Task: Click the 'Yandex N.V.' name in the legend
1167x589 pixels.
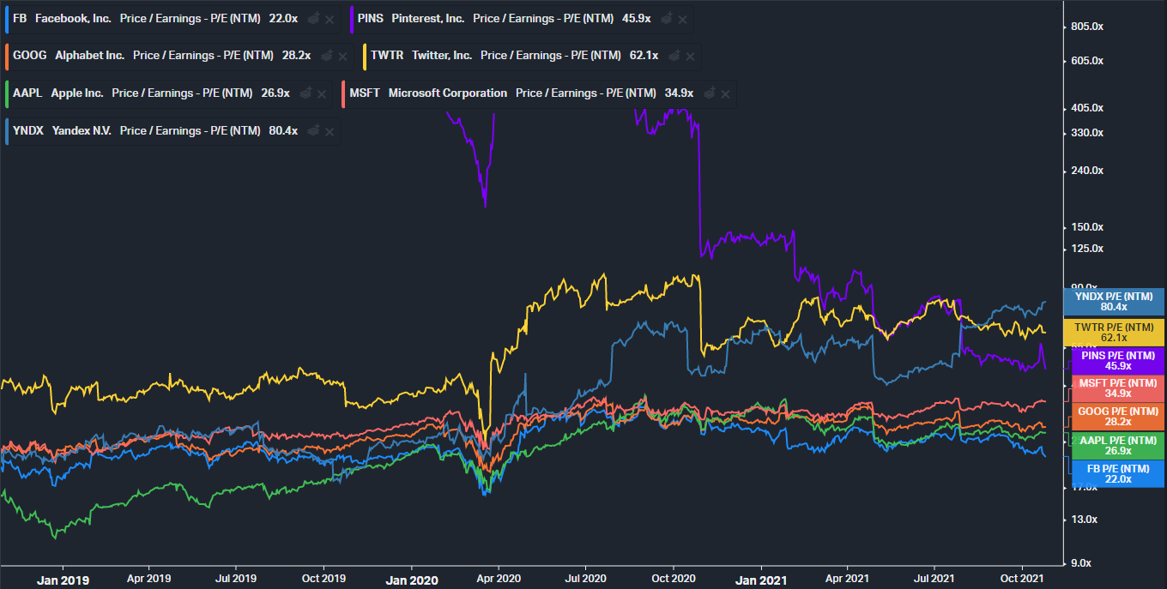Action: point(82,131)
